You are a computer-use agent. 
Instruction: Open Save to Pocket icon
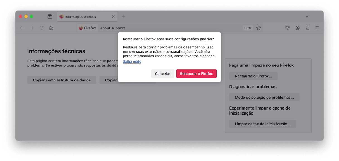288,28
